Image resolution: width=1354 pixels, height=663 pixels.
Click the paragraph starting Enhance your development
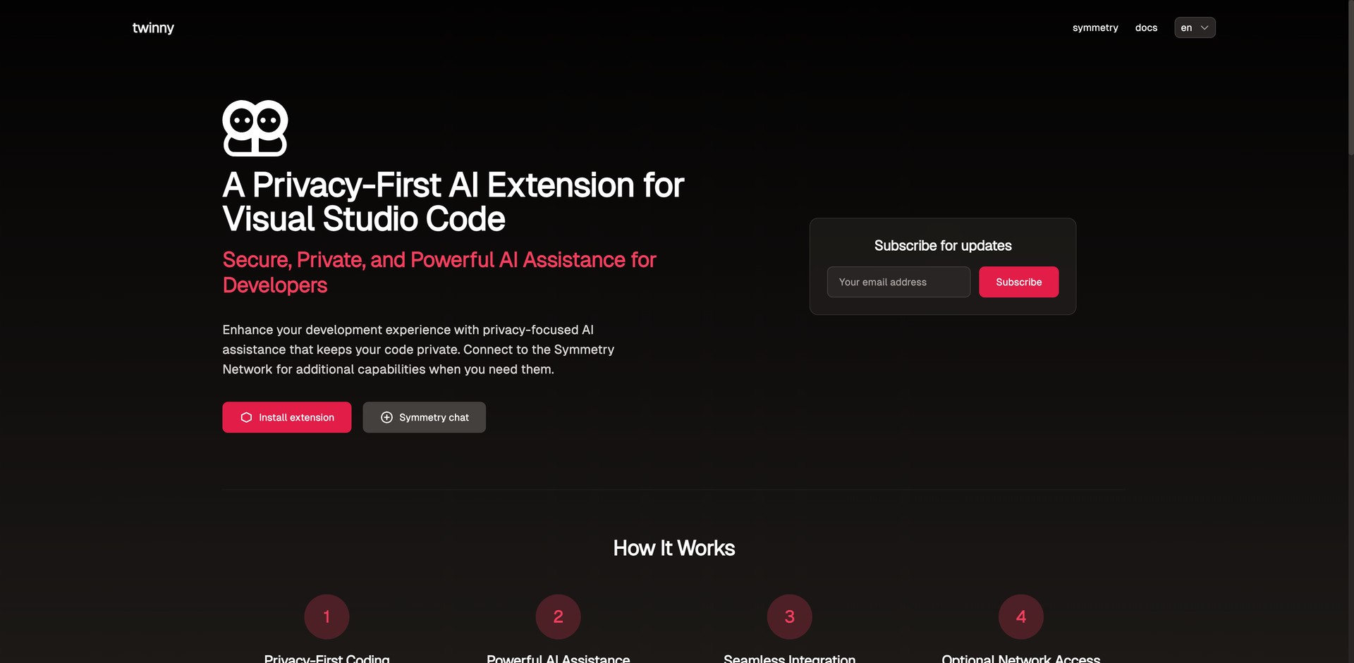pyautogui.click(x=418, y=349)
